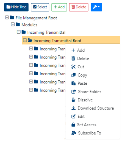This screenshot has height=142, width=122.
Task: Choose Download Structure in the context menu
Action: click(x=93, y=108)
